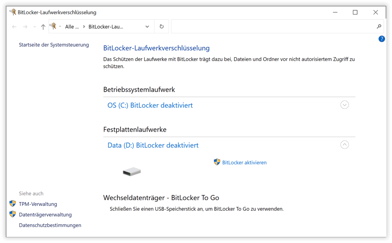Collapse the Data (D:) drive section chevron
This screenshot has width=392, height=243.
pos(344,145)
